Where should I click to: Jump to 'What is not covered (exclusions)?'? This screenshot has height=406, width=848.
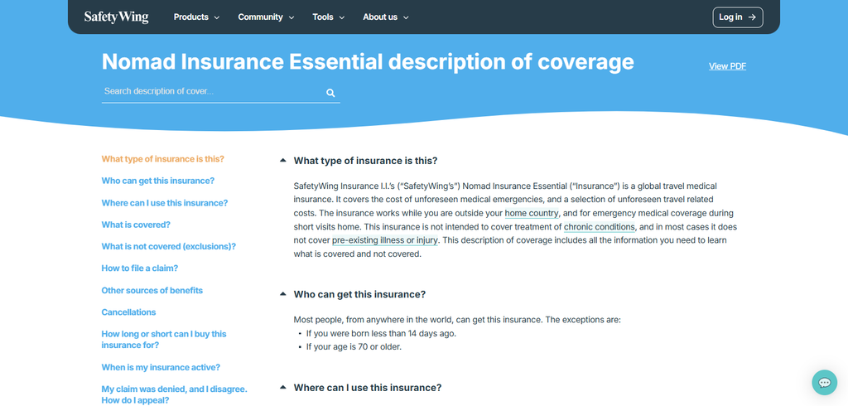[x=169, y=246]
